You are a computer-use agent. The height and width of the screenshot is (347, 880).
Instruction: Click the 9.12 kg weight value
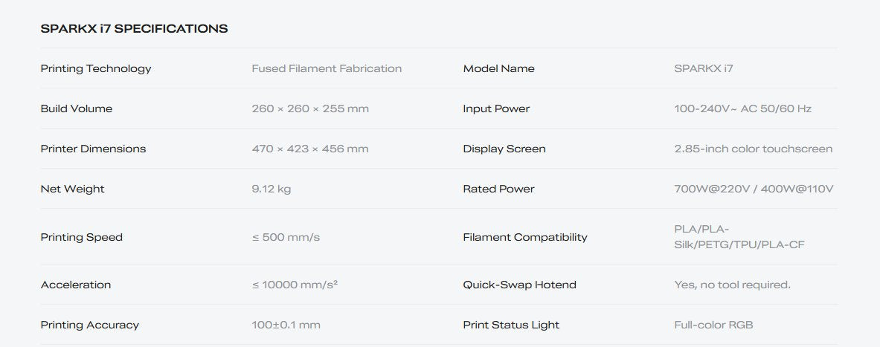pos(272,189)
